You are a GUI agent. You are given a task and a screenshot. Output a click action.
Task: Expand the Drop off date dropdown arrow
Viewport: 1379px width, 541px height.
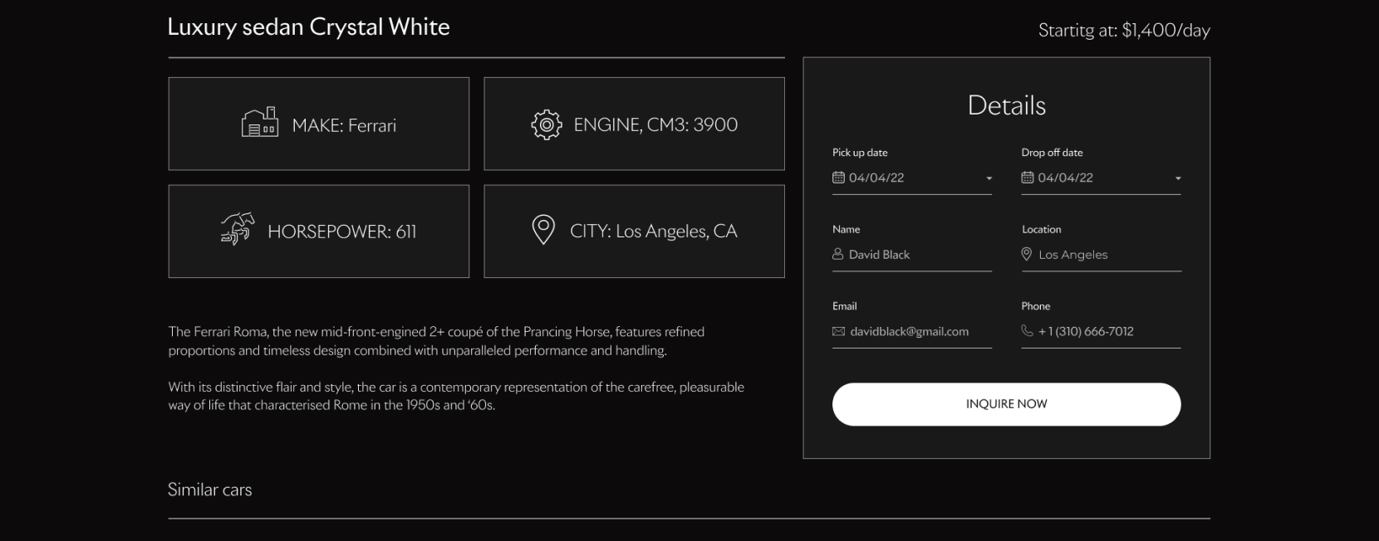(x=1177, y=178)
